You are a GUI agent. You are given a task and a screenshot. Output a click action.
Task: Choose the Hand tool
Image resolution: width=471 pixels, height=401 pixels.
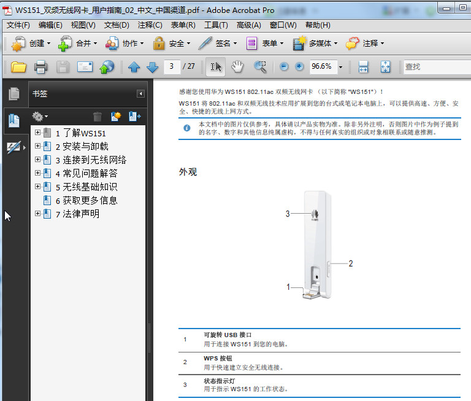237,67
